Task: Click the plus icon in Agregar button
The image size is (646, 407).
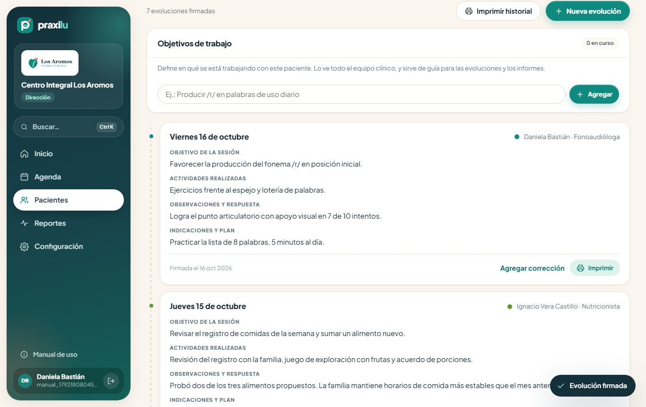Action: tap(580, 94)
